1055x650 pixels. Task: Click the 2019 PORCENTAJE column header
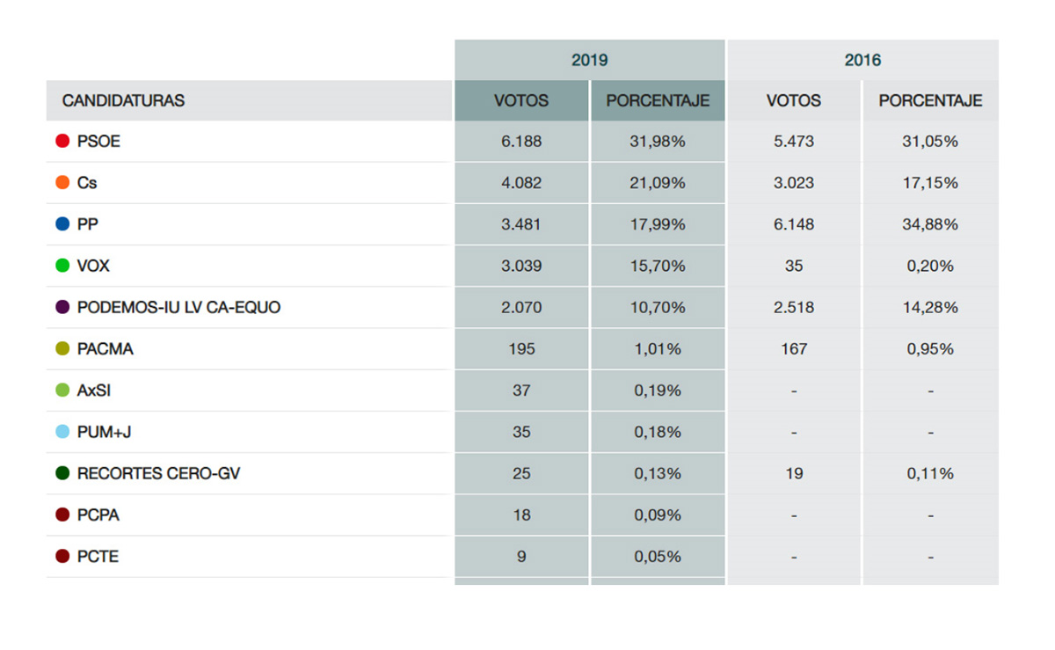coord(658,100)
